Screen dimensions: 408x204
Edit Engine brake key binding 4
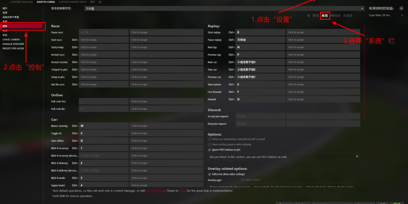click(104, 185)
